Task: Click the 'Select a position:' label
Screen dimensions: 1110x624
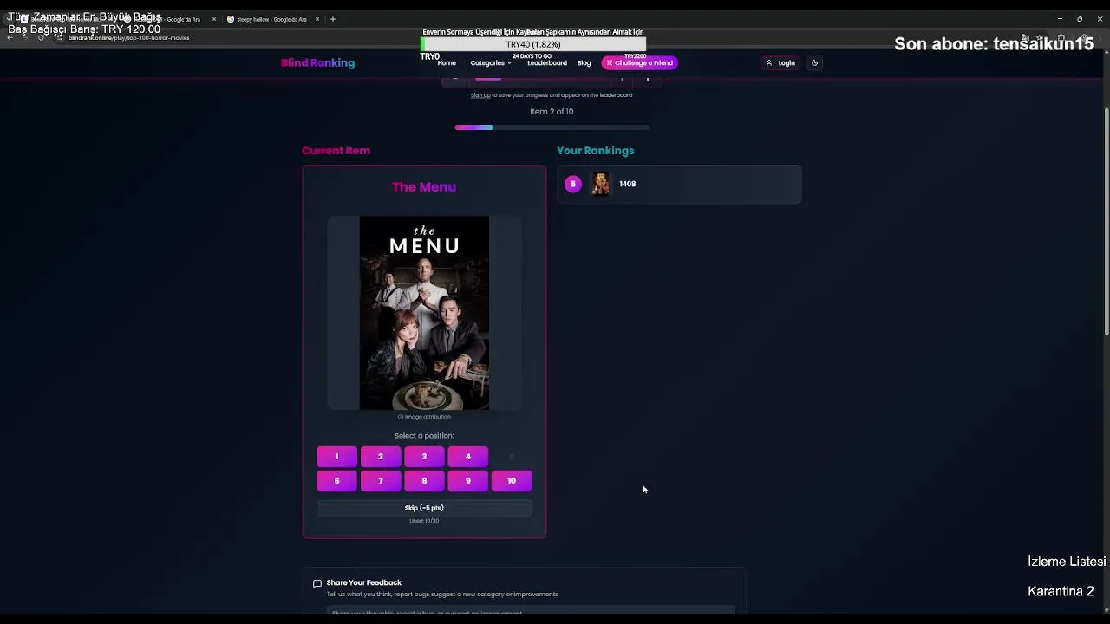Action: coord(424,436)
